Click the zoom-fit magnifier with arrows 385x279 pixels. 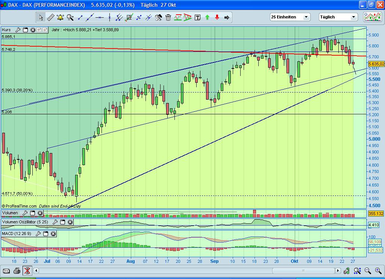coord(357,271)
